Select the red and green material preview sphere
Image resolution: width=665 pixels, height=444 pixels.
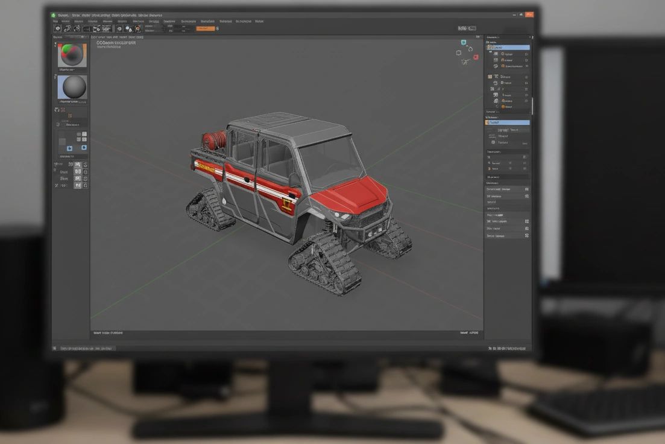point(72,55)
